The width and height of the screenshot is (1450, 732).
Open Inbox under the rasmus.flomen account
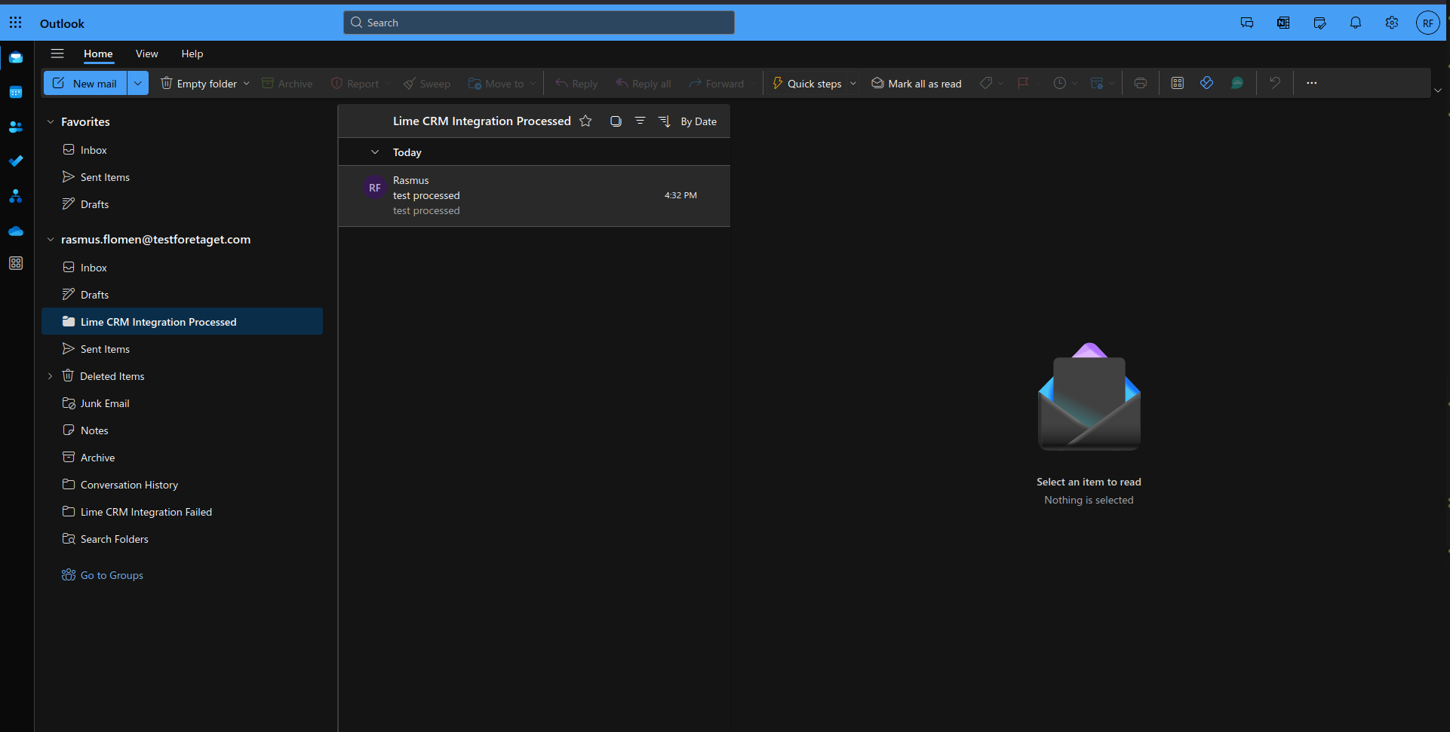[x=183, y=268]
